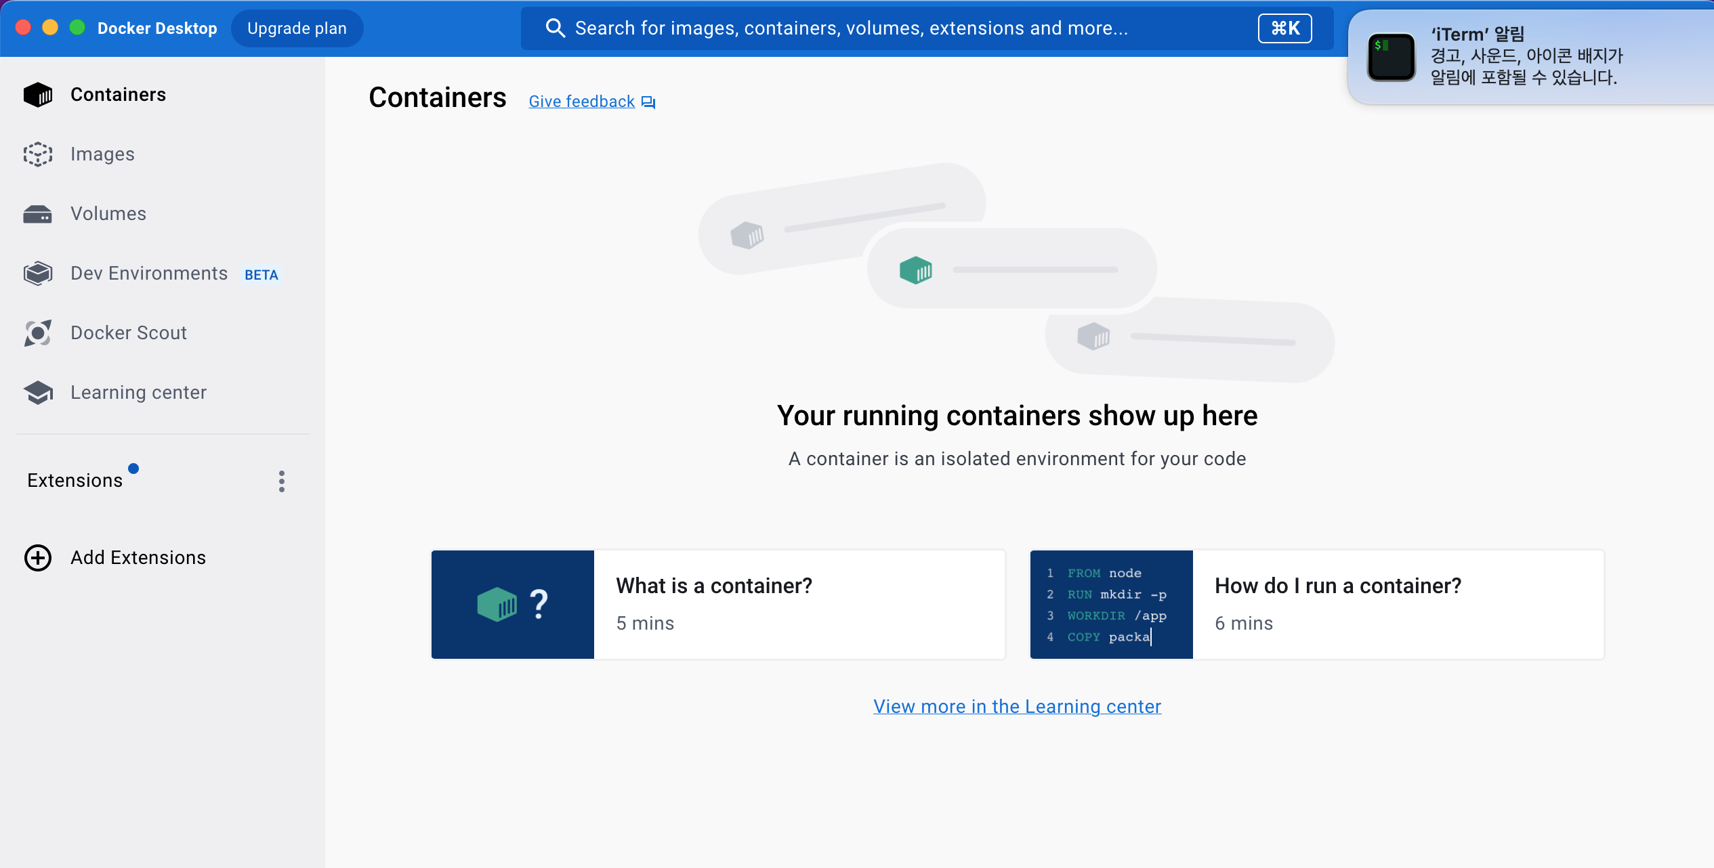
Task: Switch to the Images section label
Action: tap(102, 154)
